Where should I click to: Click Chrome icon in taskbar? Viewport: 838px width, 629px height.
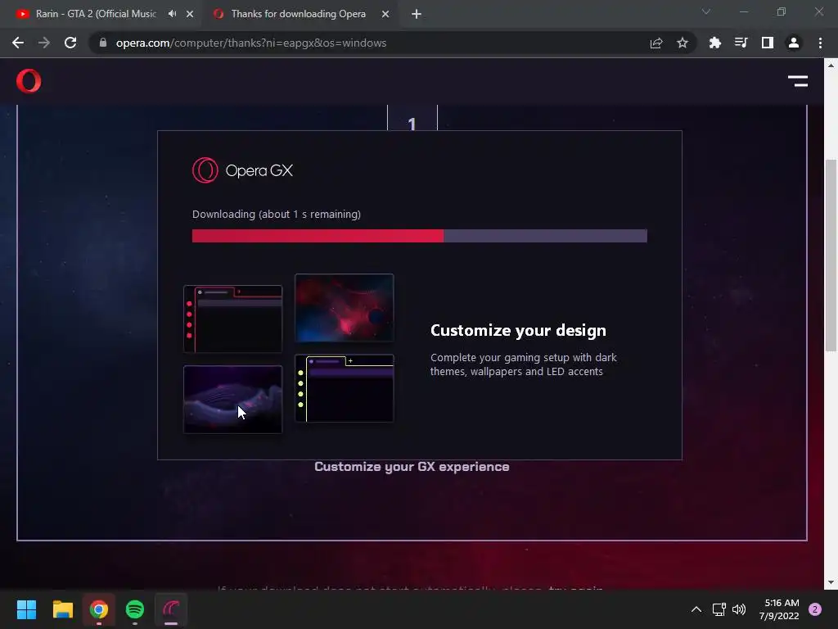pos(99,609)
